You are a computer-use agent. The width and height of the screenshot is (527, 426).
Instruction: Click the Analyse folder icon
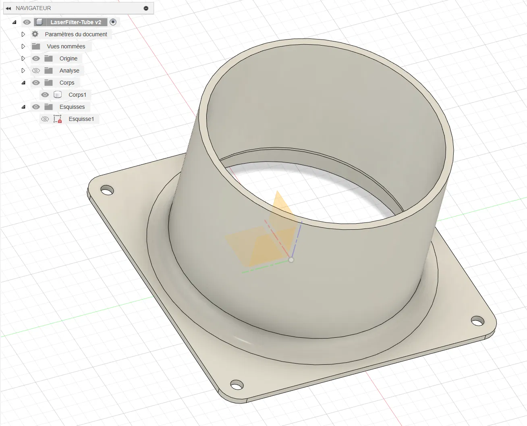pyautogui.click(x=49, y=71)
